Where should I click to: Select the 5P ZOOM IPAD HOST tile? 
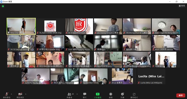click(x=79, y=26)
